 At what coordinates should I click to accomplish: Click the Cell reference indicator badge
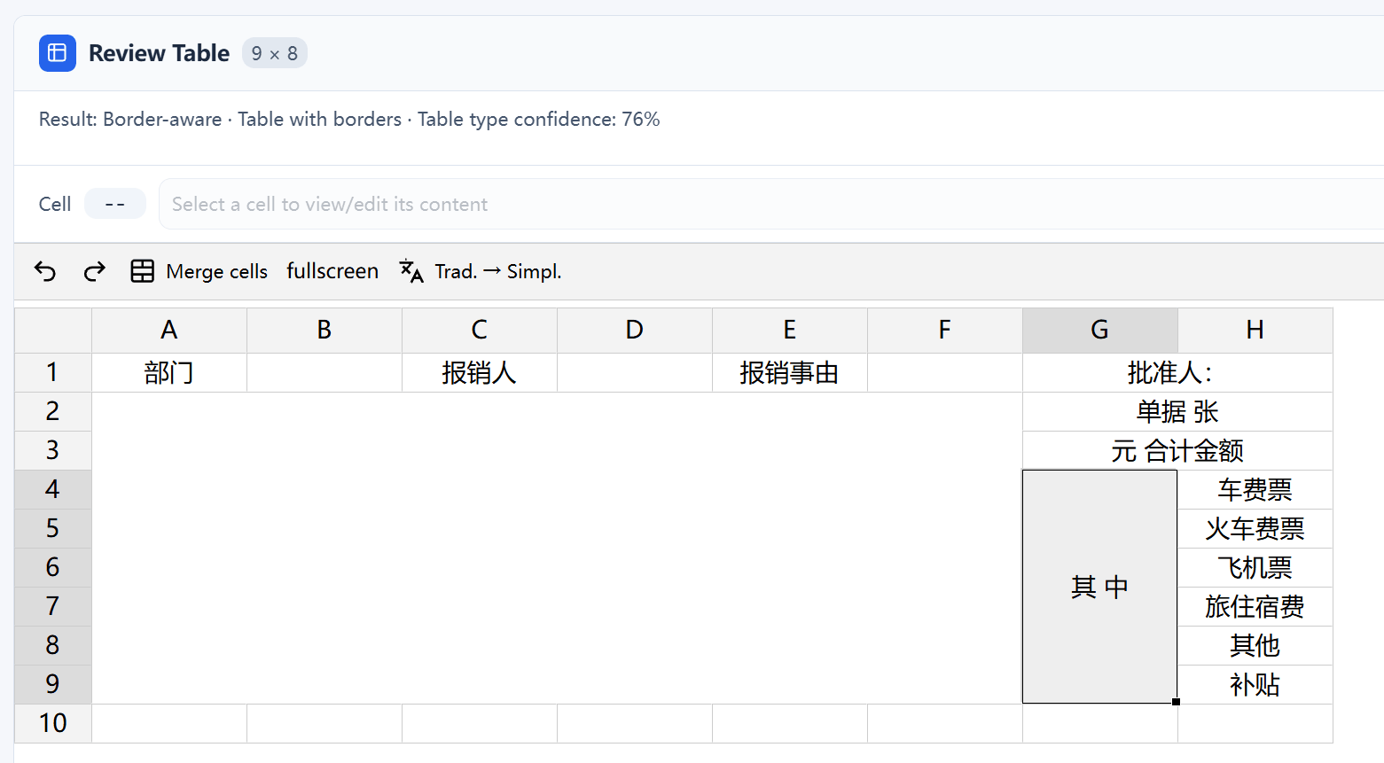pyautogui.click(x=115, y=204)
